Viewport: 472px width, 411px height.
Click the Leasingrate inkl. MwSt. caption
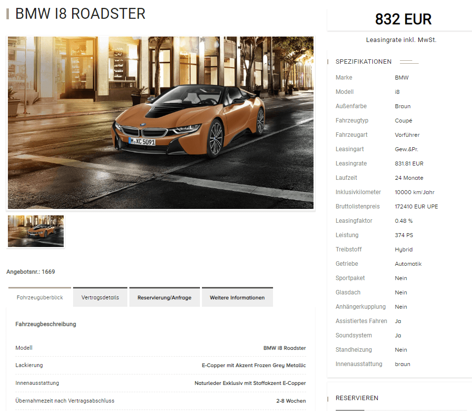[x=401, y=40]
